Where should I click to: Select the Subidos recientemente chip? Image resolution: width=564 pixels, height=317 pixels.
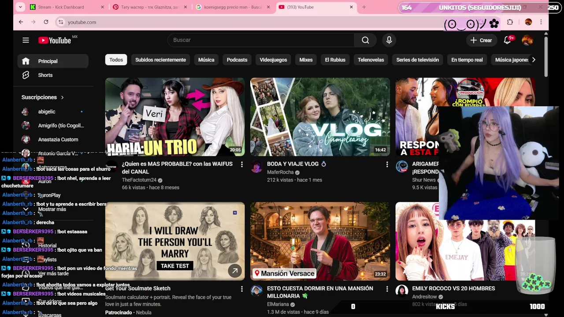(160, 60)
